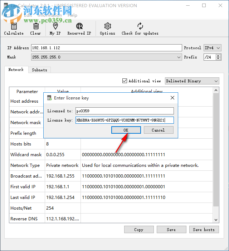This screenshot has width=229, height=251.
Task: Decrease the Prefix value with down arrow
Action: 218,58
